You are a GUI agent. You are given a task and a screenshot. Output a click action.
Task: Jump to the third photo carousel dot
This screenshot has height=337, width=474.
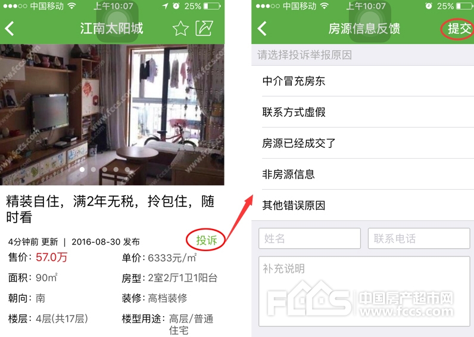point(105,169)
